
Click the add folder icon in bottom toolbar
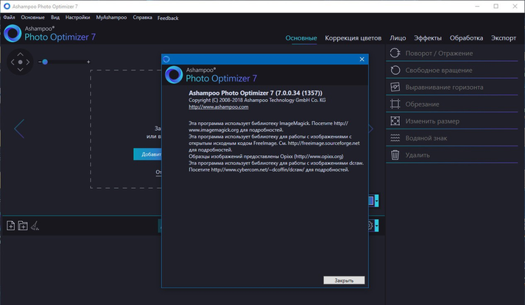pyautogui.click(x=23, y=226)
